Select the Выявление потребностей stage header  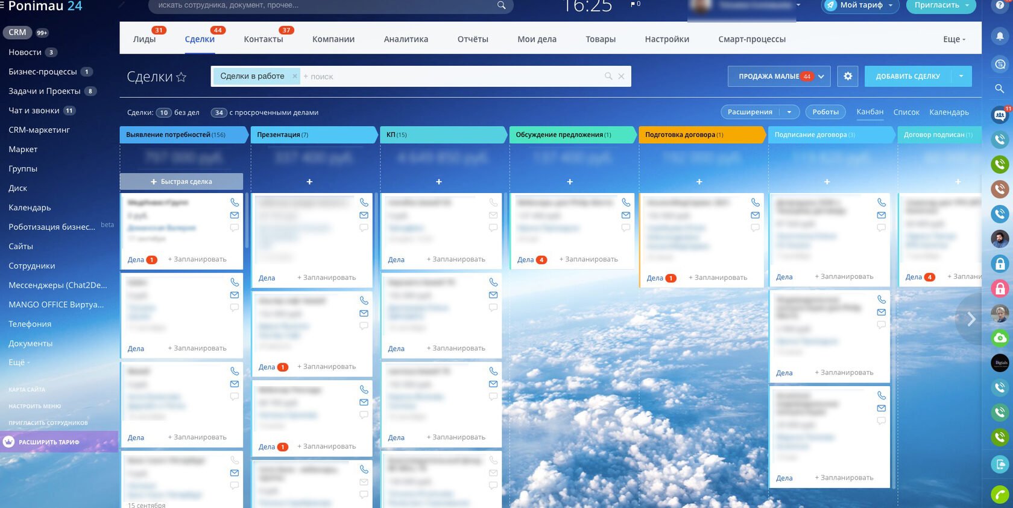point(184,135)
